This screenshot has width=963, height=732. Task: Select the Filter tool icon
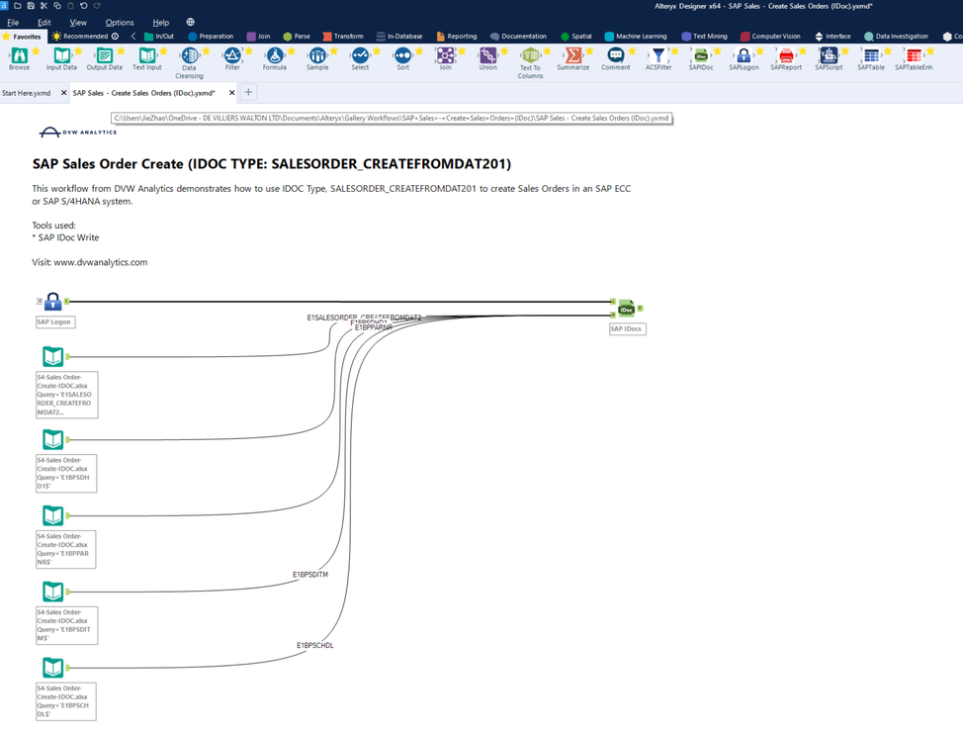(232, 55)
